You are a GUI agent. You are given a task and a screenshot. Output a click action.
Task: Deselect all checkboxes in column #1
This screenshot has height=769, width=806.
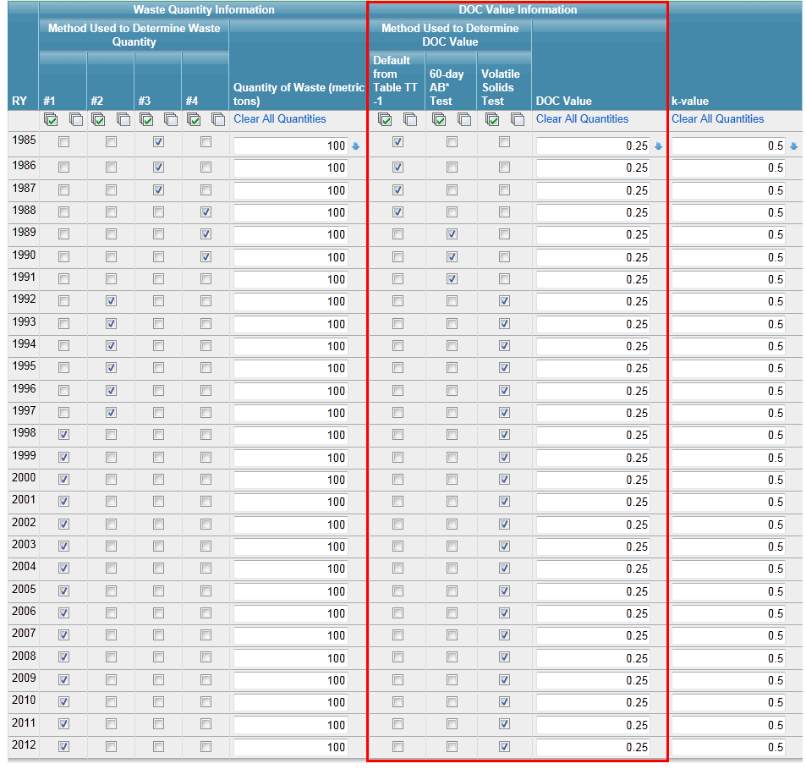tap(75, 120)
